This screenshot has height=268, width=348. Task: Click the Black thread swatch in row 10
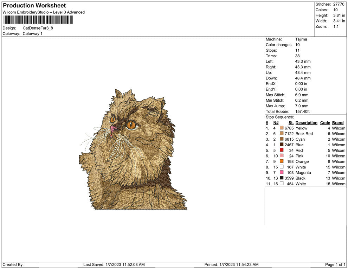click(281, 178)
